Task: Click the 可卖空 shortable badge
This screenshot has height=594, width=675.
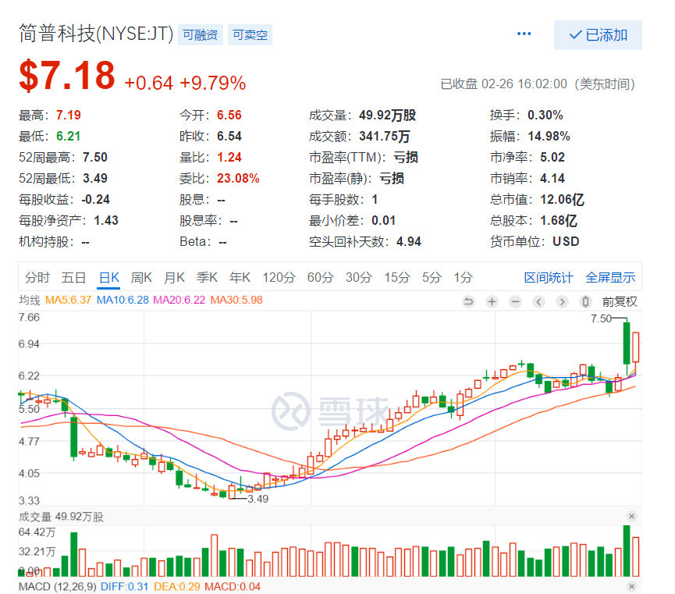Action: (x=250, y=34)
